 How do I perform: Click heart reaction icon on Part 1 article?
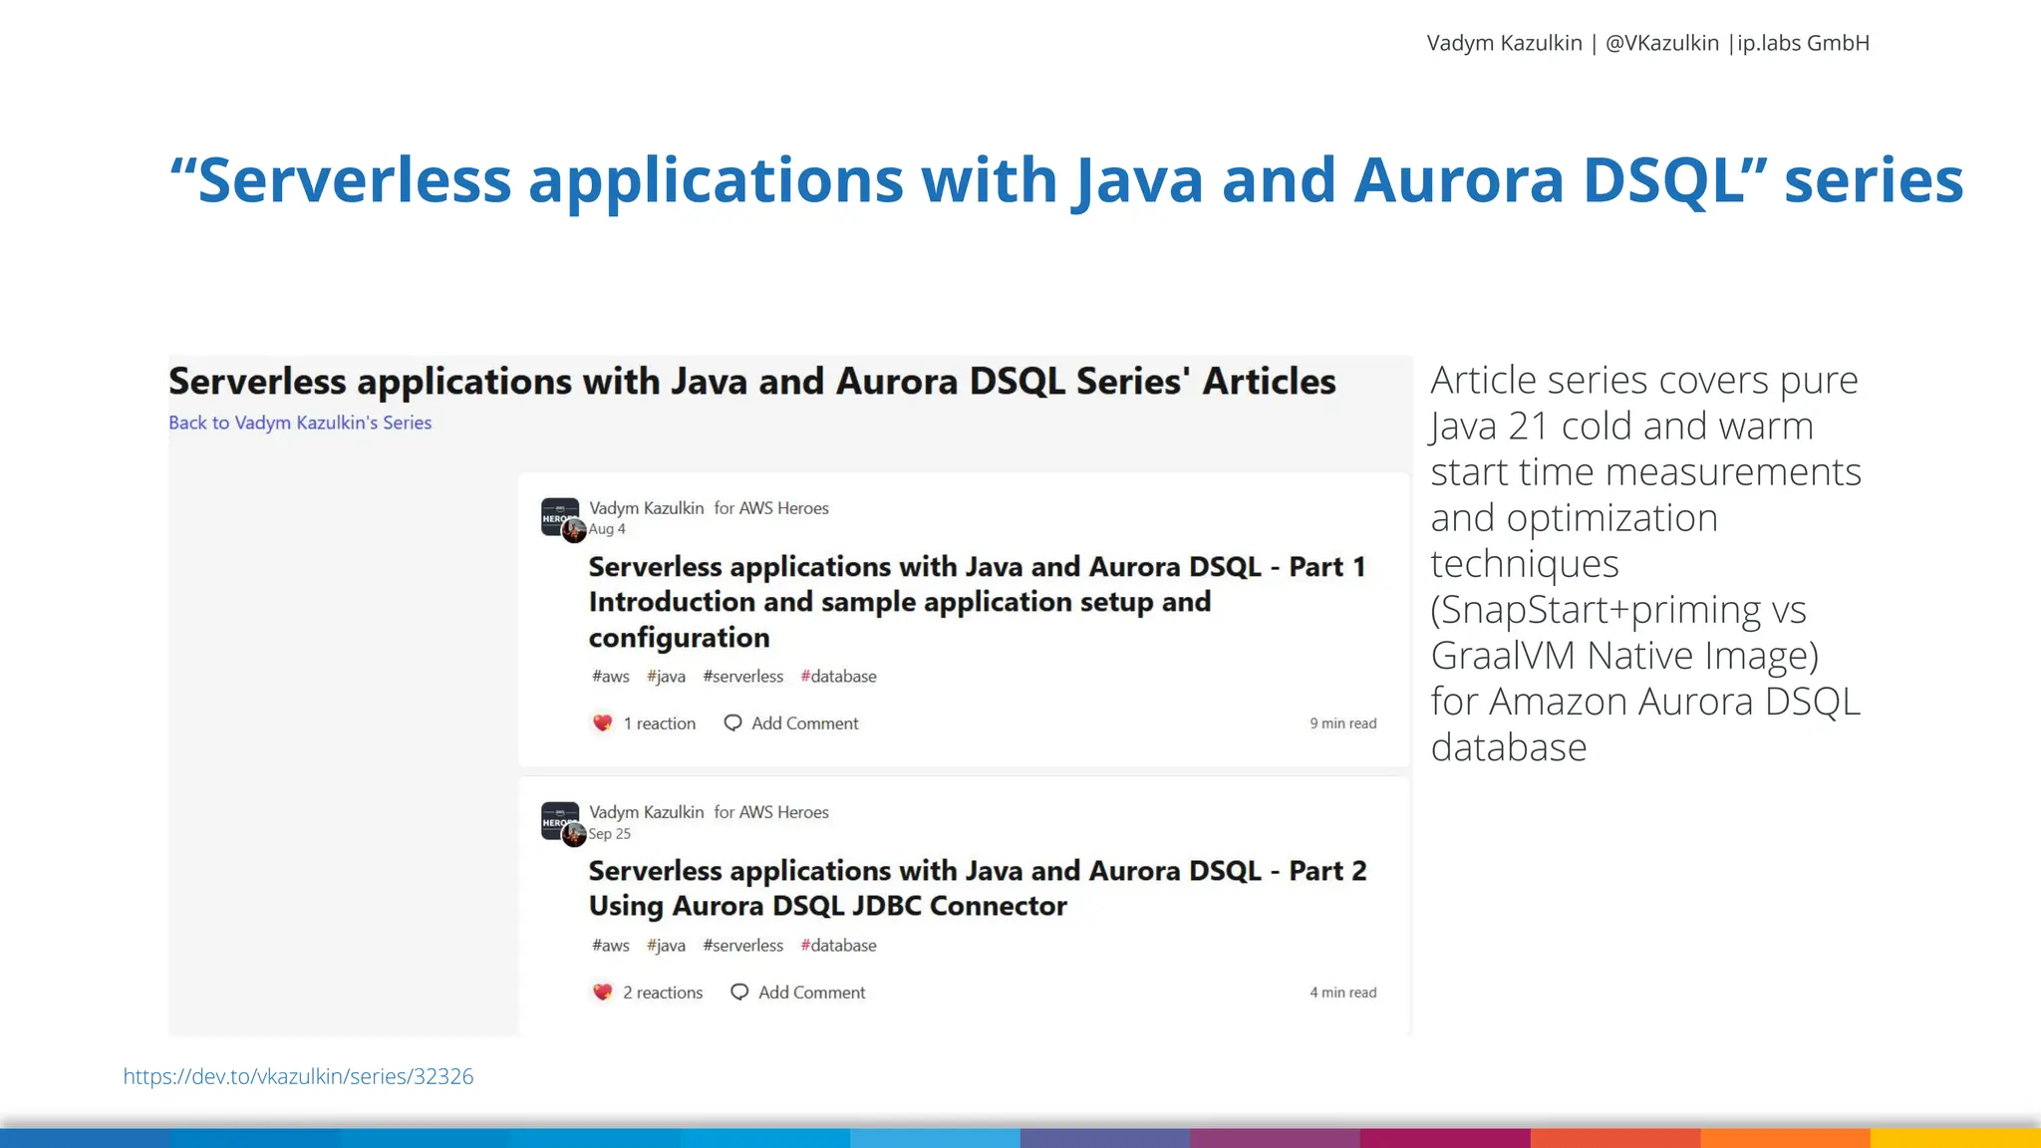click(602, 723)
